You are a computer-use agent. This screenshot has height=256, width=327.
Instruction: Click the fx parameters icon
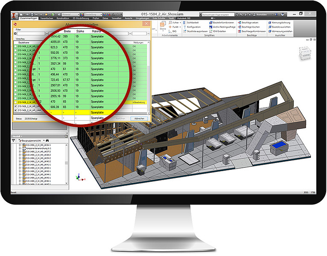coord(113,15)
